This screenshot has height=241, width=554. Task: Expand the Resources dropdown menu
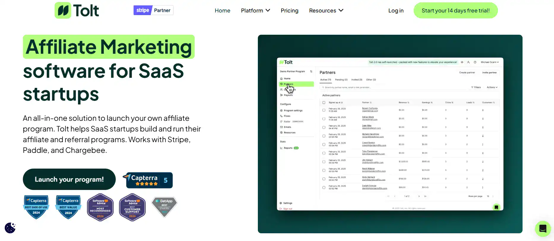click(x=326, y=11)
